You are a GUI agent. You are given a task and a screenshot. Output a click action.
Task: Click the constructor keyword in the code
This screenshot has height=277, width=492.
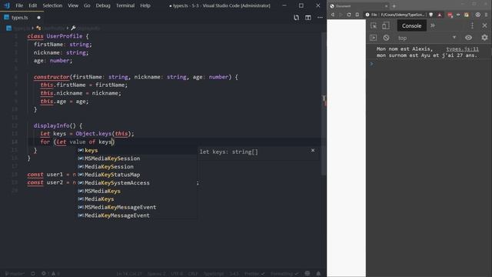pyautogui.click(x=52, y=77)
